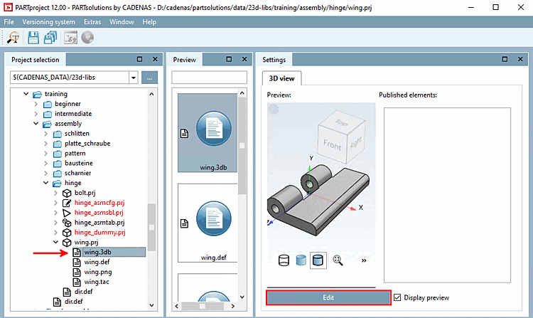
Task: Select shaded with edges cylinder icon
Action: coord(318,260)
